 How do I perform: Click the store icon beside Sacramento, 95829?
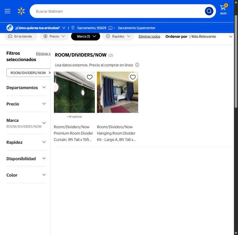(x=110, y=28)
